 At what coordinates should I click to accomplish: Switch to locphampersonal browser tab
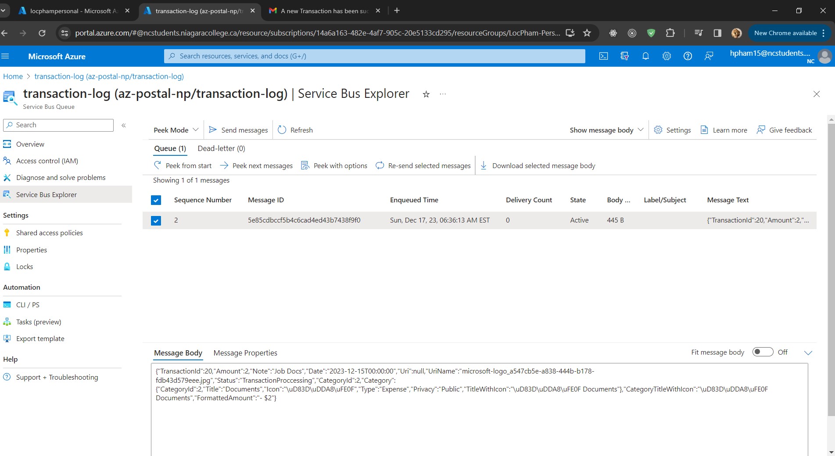point(74,11)
